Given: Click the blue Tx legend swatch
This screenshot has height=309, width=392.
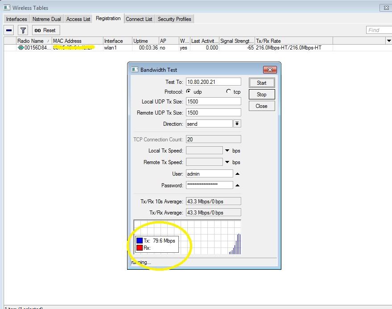Looking at the screenshot, I should 139,241.
